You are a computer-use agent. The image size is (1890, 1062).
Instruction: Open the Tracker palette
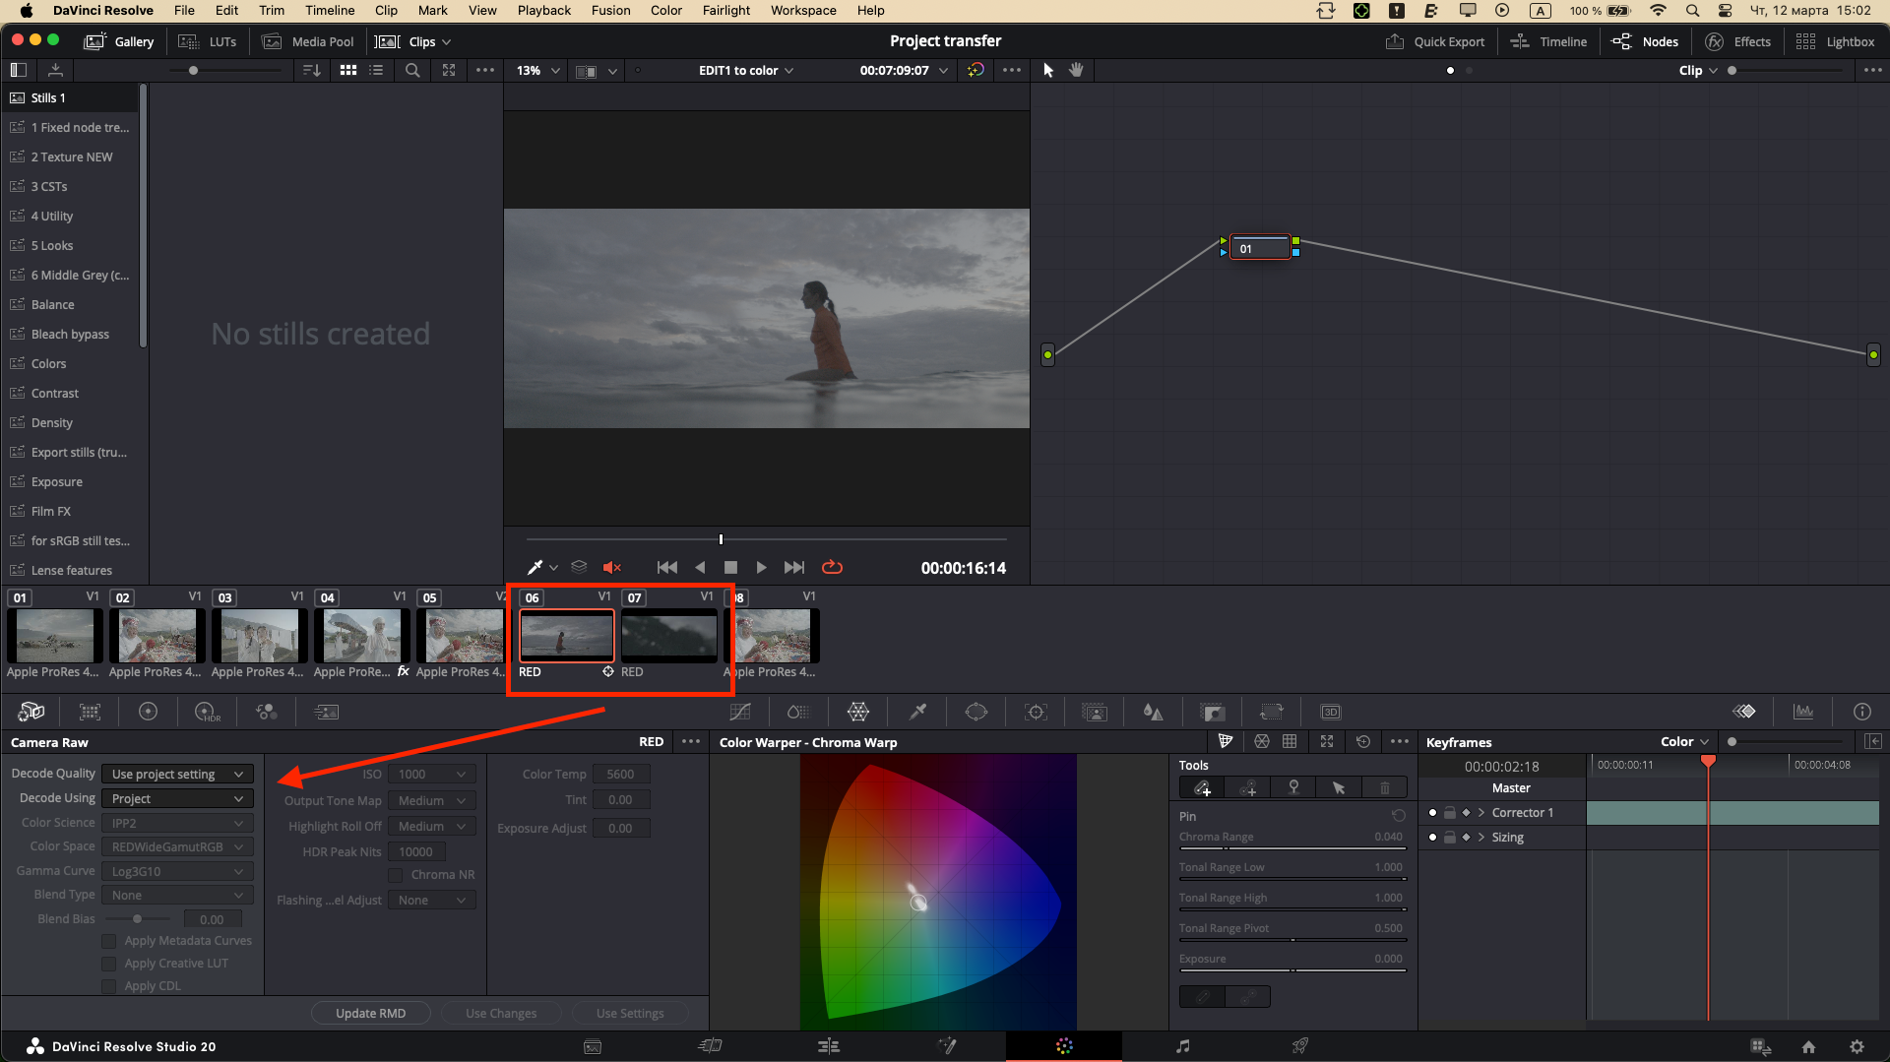[x=1035, y=711]
